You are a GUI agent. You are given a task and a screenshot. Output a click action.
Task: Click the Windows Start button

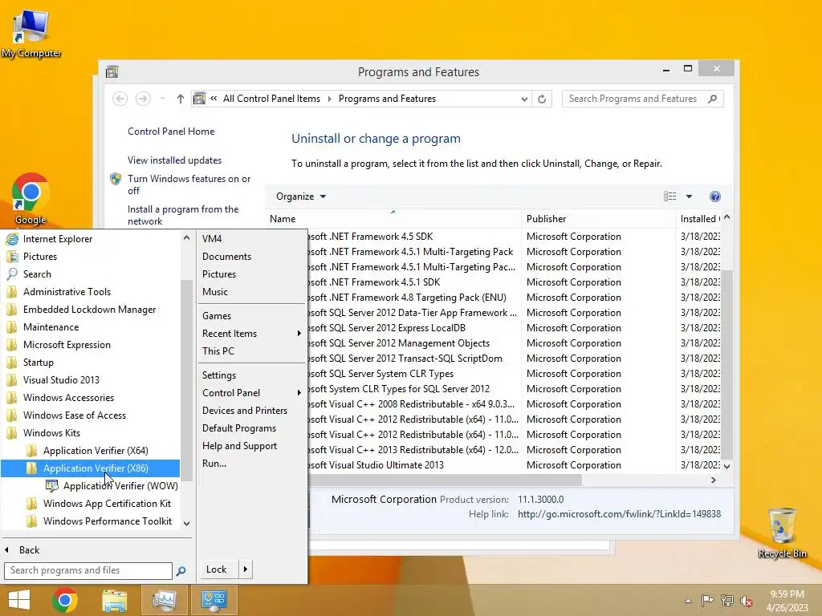19,600
